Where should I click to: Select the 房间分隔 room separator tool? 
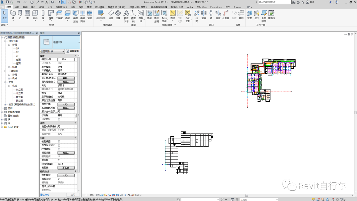156,16
